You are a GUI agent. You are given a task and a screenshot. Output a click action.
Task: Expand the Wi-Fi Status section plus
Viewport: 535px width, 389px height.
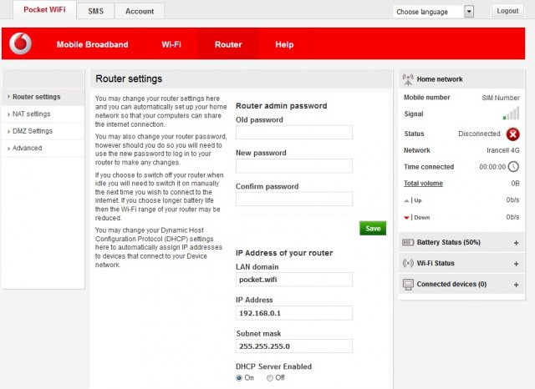click(516, 263)
